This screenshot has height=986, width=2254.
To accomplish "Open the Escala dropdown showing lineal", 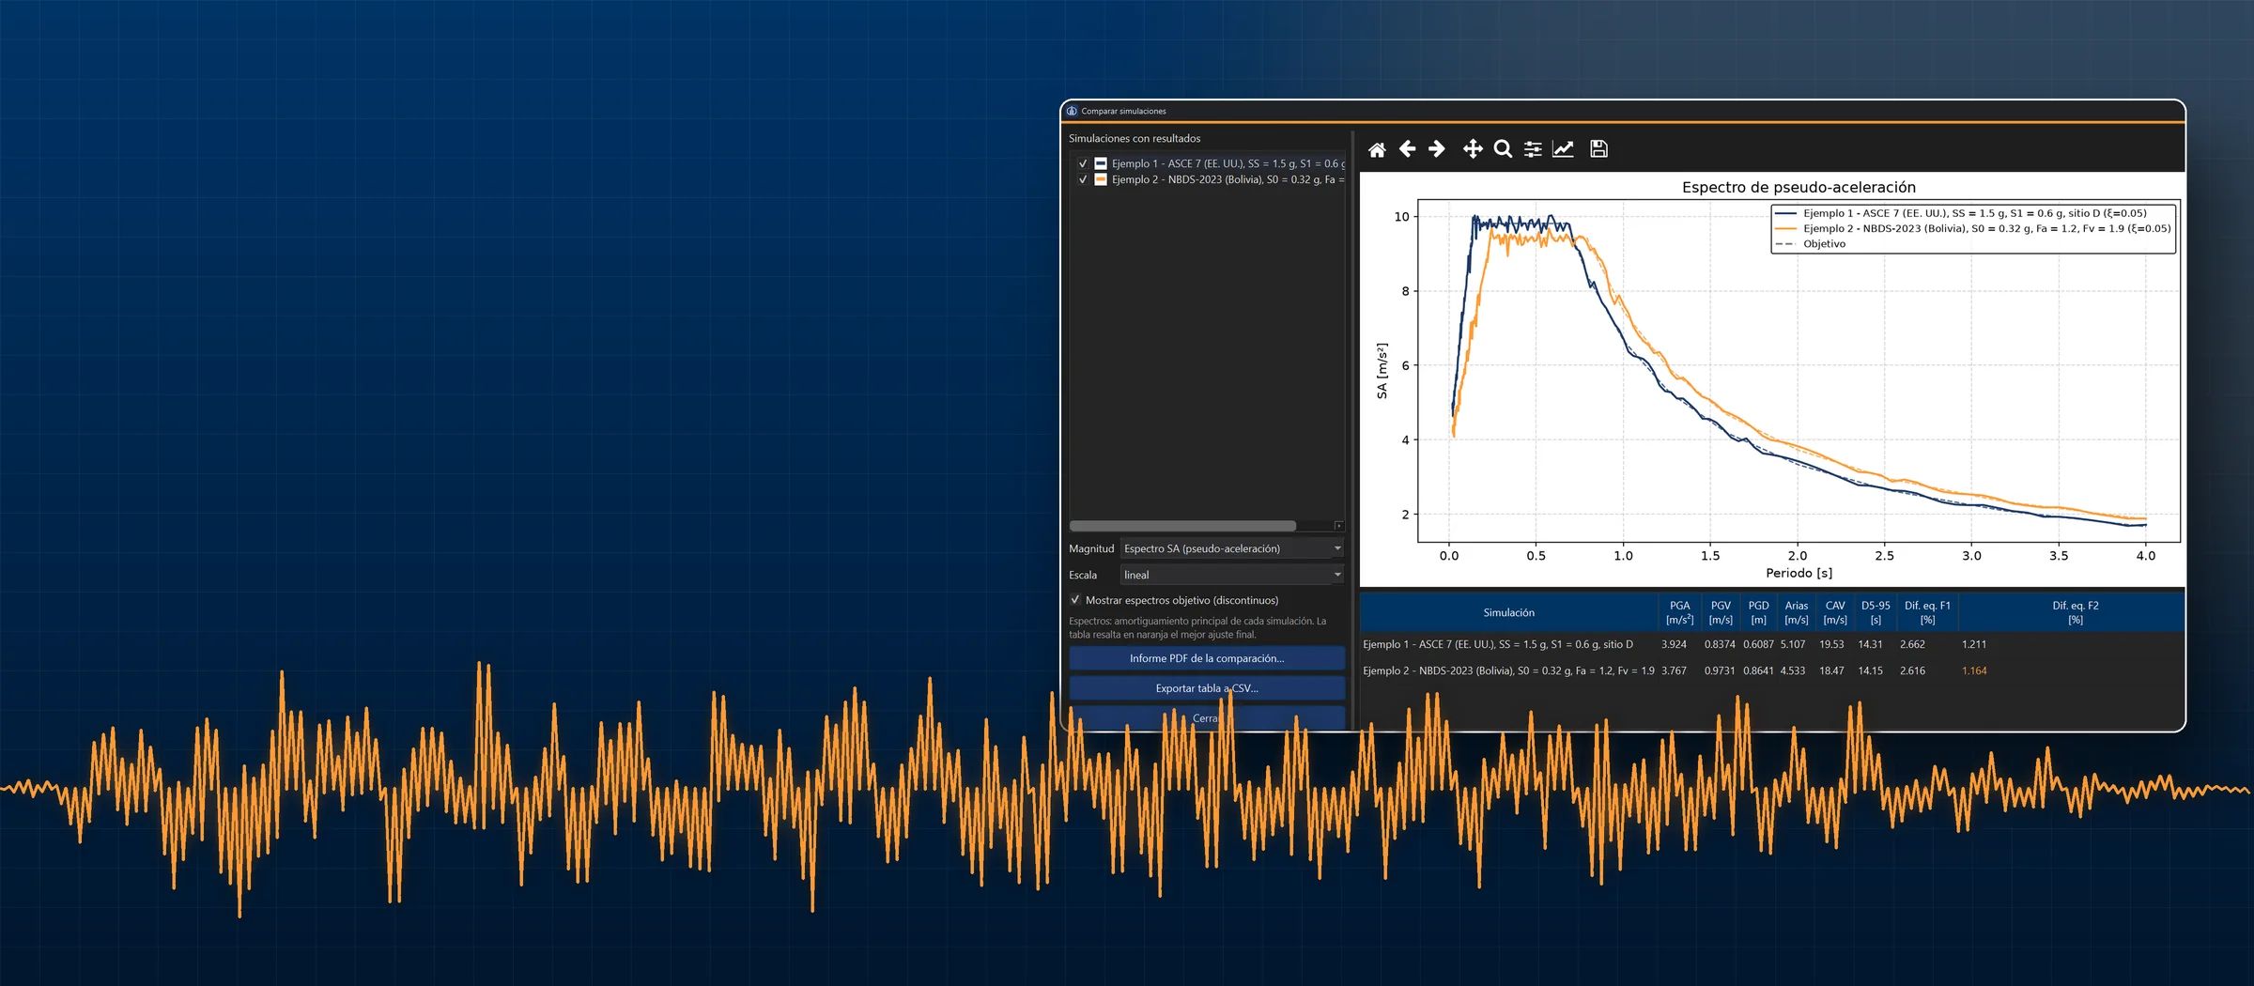I will click(1232, 575).
